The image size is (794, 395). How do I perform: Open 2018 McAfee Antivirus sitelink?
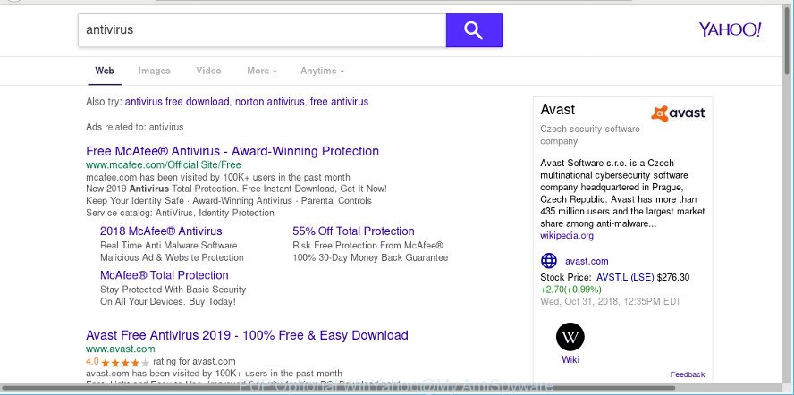coord(161,231)
